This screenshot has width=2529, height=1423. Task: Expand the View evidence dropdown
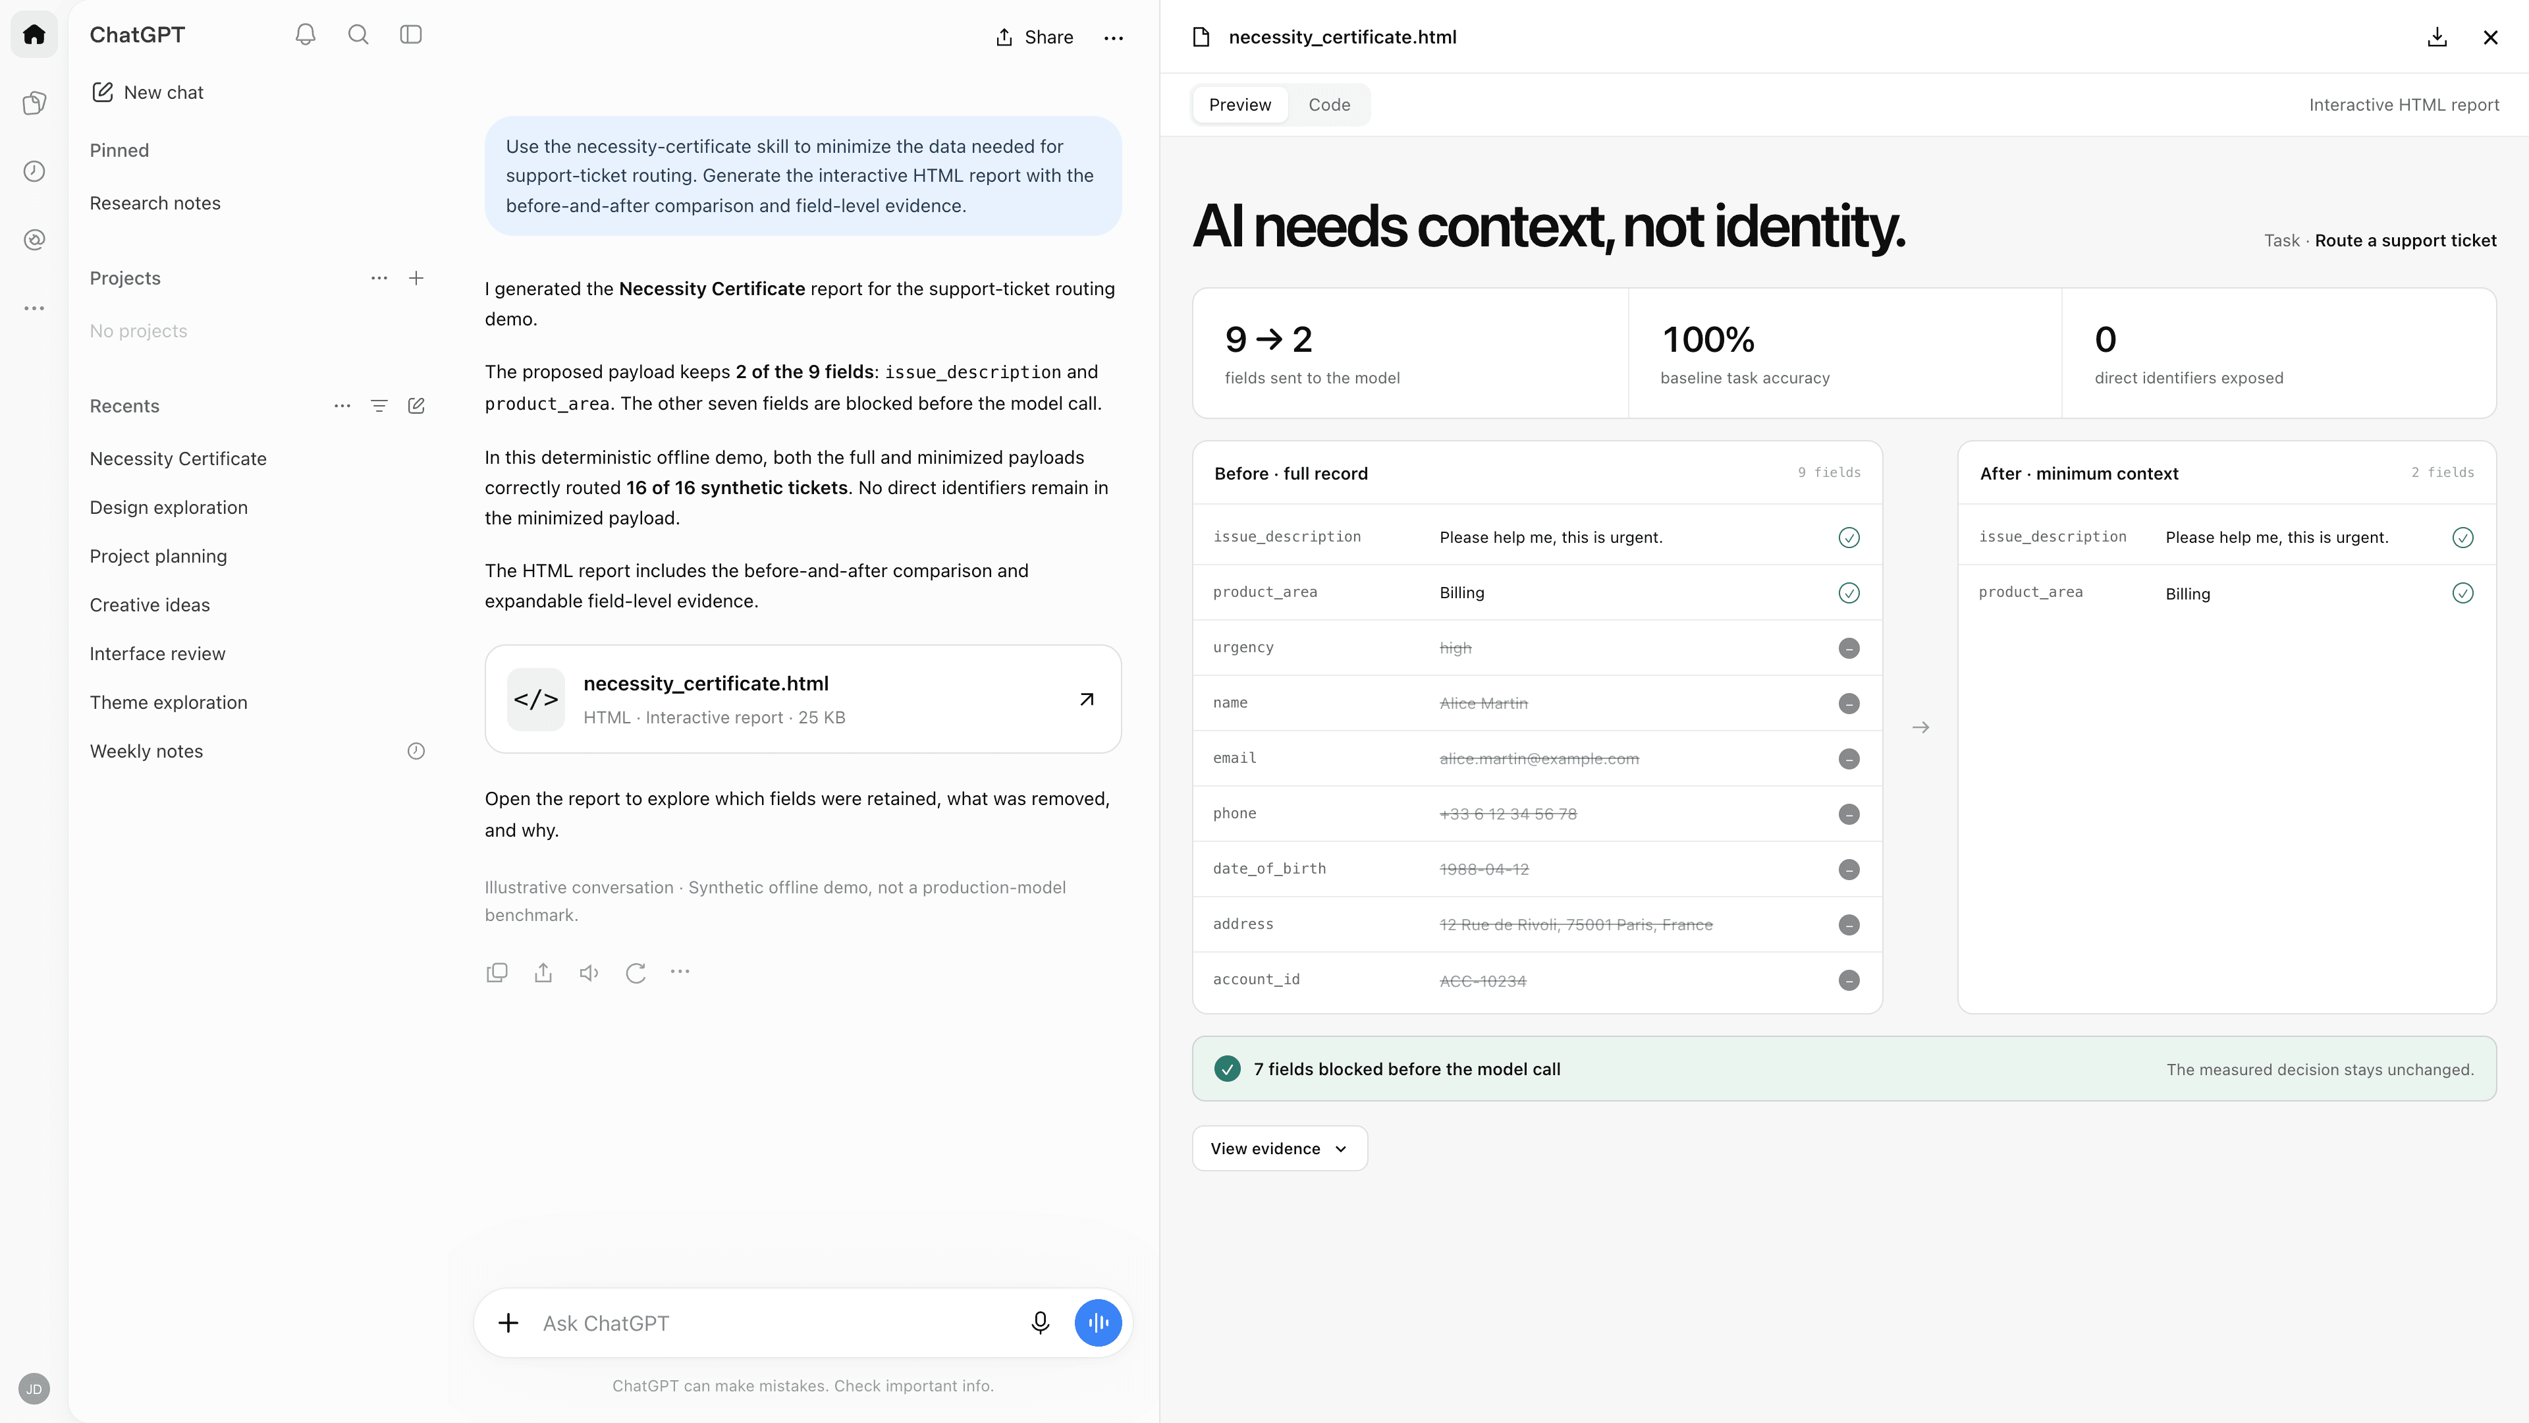1279,1148
